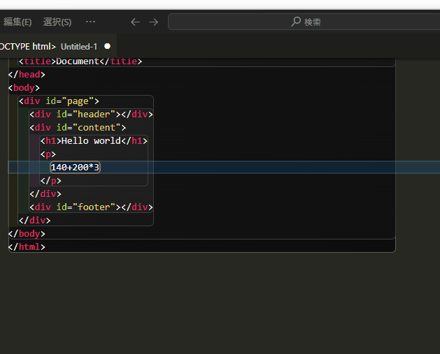Image resolution: width=440 pixels, height=354 pixels.
Task: Click the closing </head> tag
Action: [27, 74]
